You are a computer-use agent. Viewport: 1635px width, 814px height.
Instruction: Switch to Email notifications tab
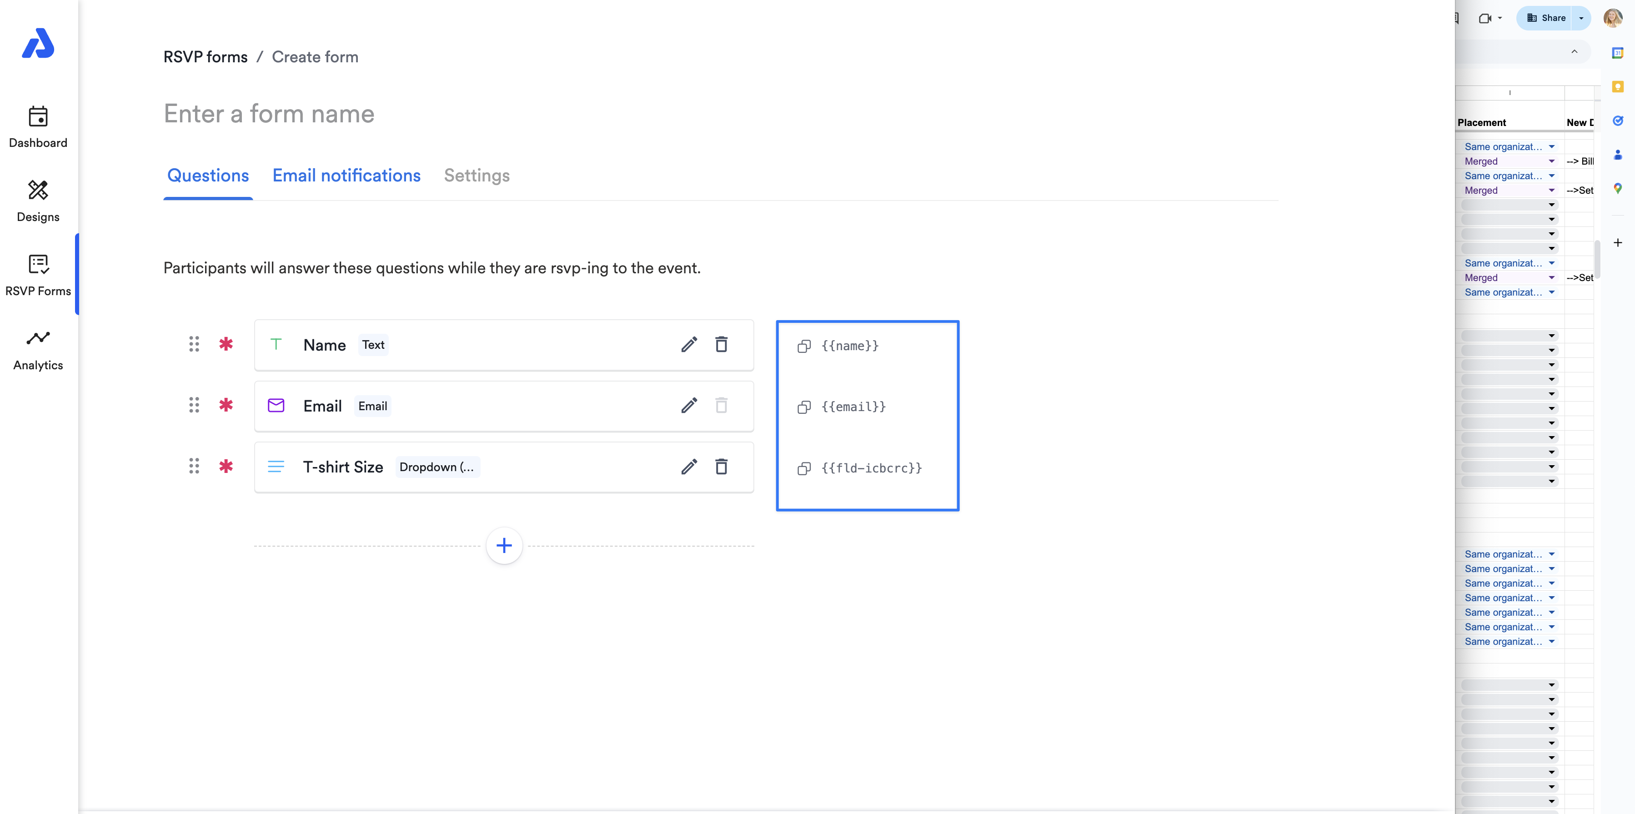346,175
